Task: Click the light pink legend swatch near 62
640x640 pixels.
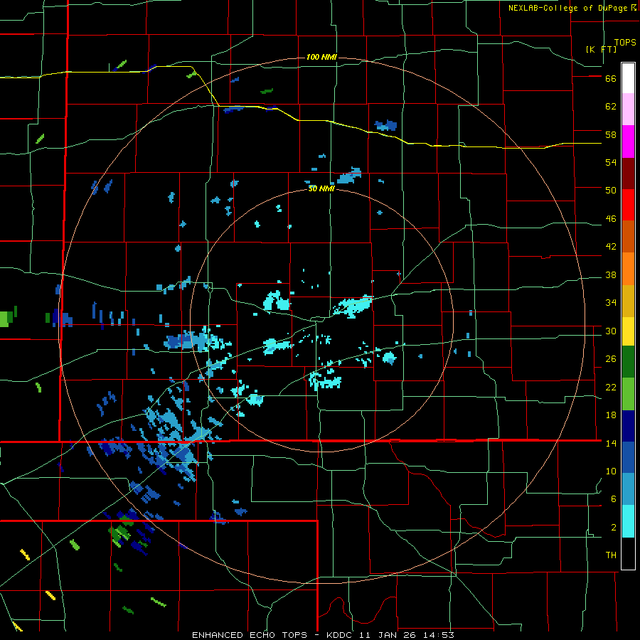Action: click(x=628, y=109)
